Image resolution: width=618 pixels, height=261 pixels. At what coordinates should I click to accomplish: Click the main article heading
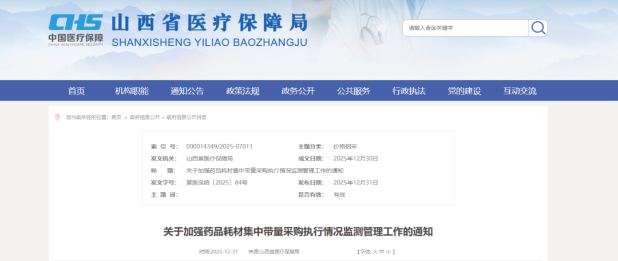click(x=298, y=231)
